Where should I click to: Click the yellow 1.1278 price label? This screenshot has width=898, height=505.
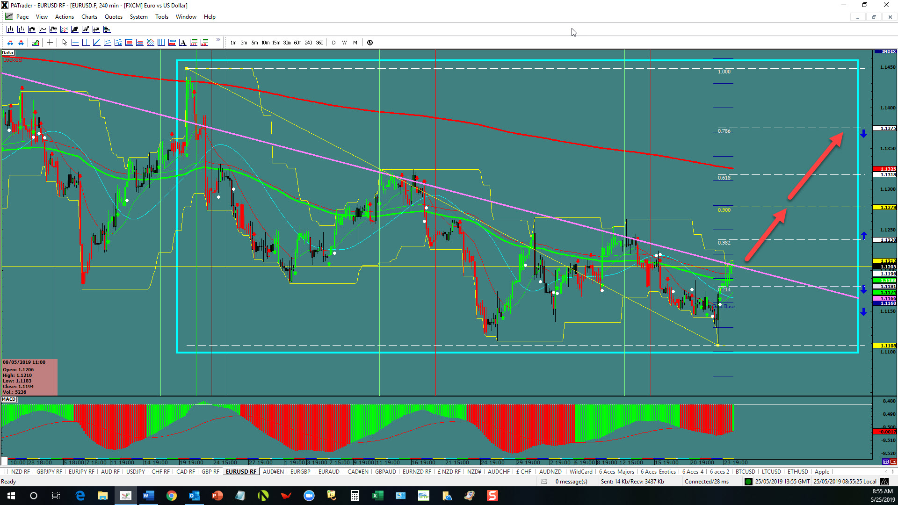[885, 207]
